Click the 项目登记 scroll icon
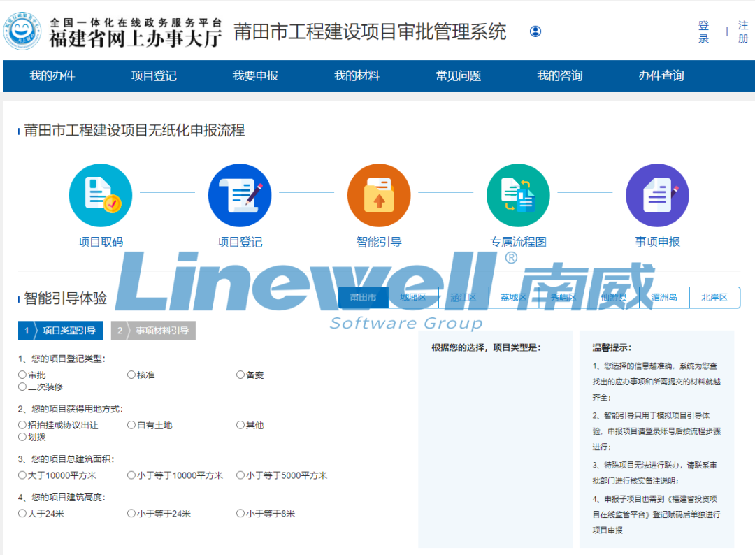755x555 pixels. [240, 195]
